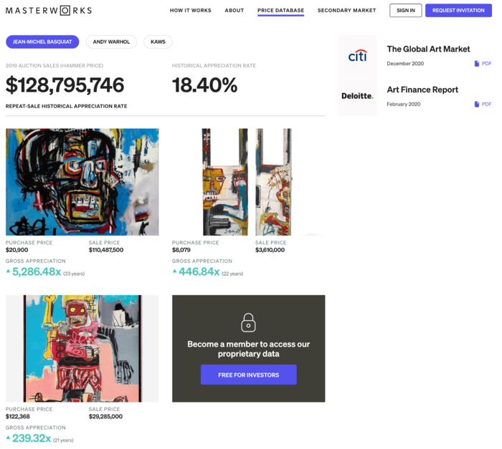Screen dimensions: 502x449
Task: Select the Price Database nav item
Action: 281,11
